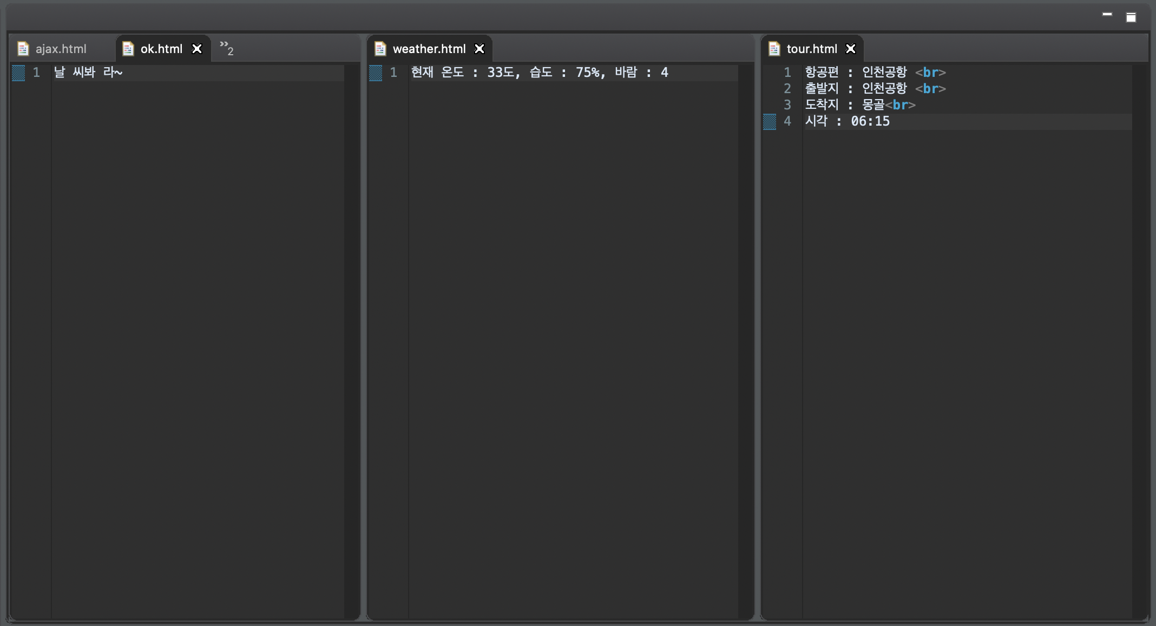Image resolution: width=1156 pixels, height=626 pixels.
Task: Click the ruler marker on ok.html line 1
Action: click(x=18, y=73)
